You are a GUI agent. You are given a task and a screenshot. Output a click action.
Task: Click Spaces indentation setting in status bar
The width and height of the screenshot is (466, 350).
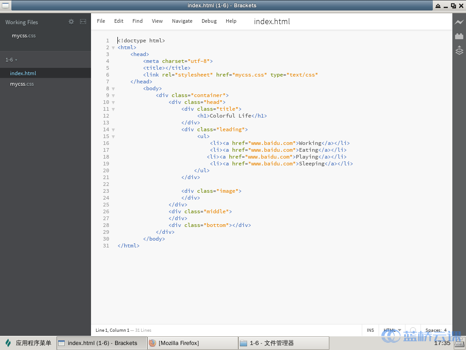click(436, 330)
